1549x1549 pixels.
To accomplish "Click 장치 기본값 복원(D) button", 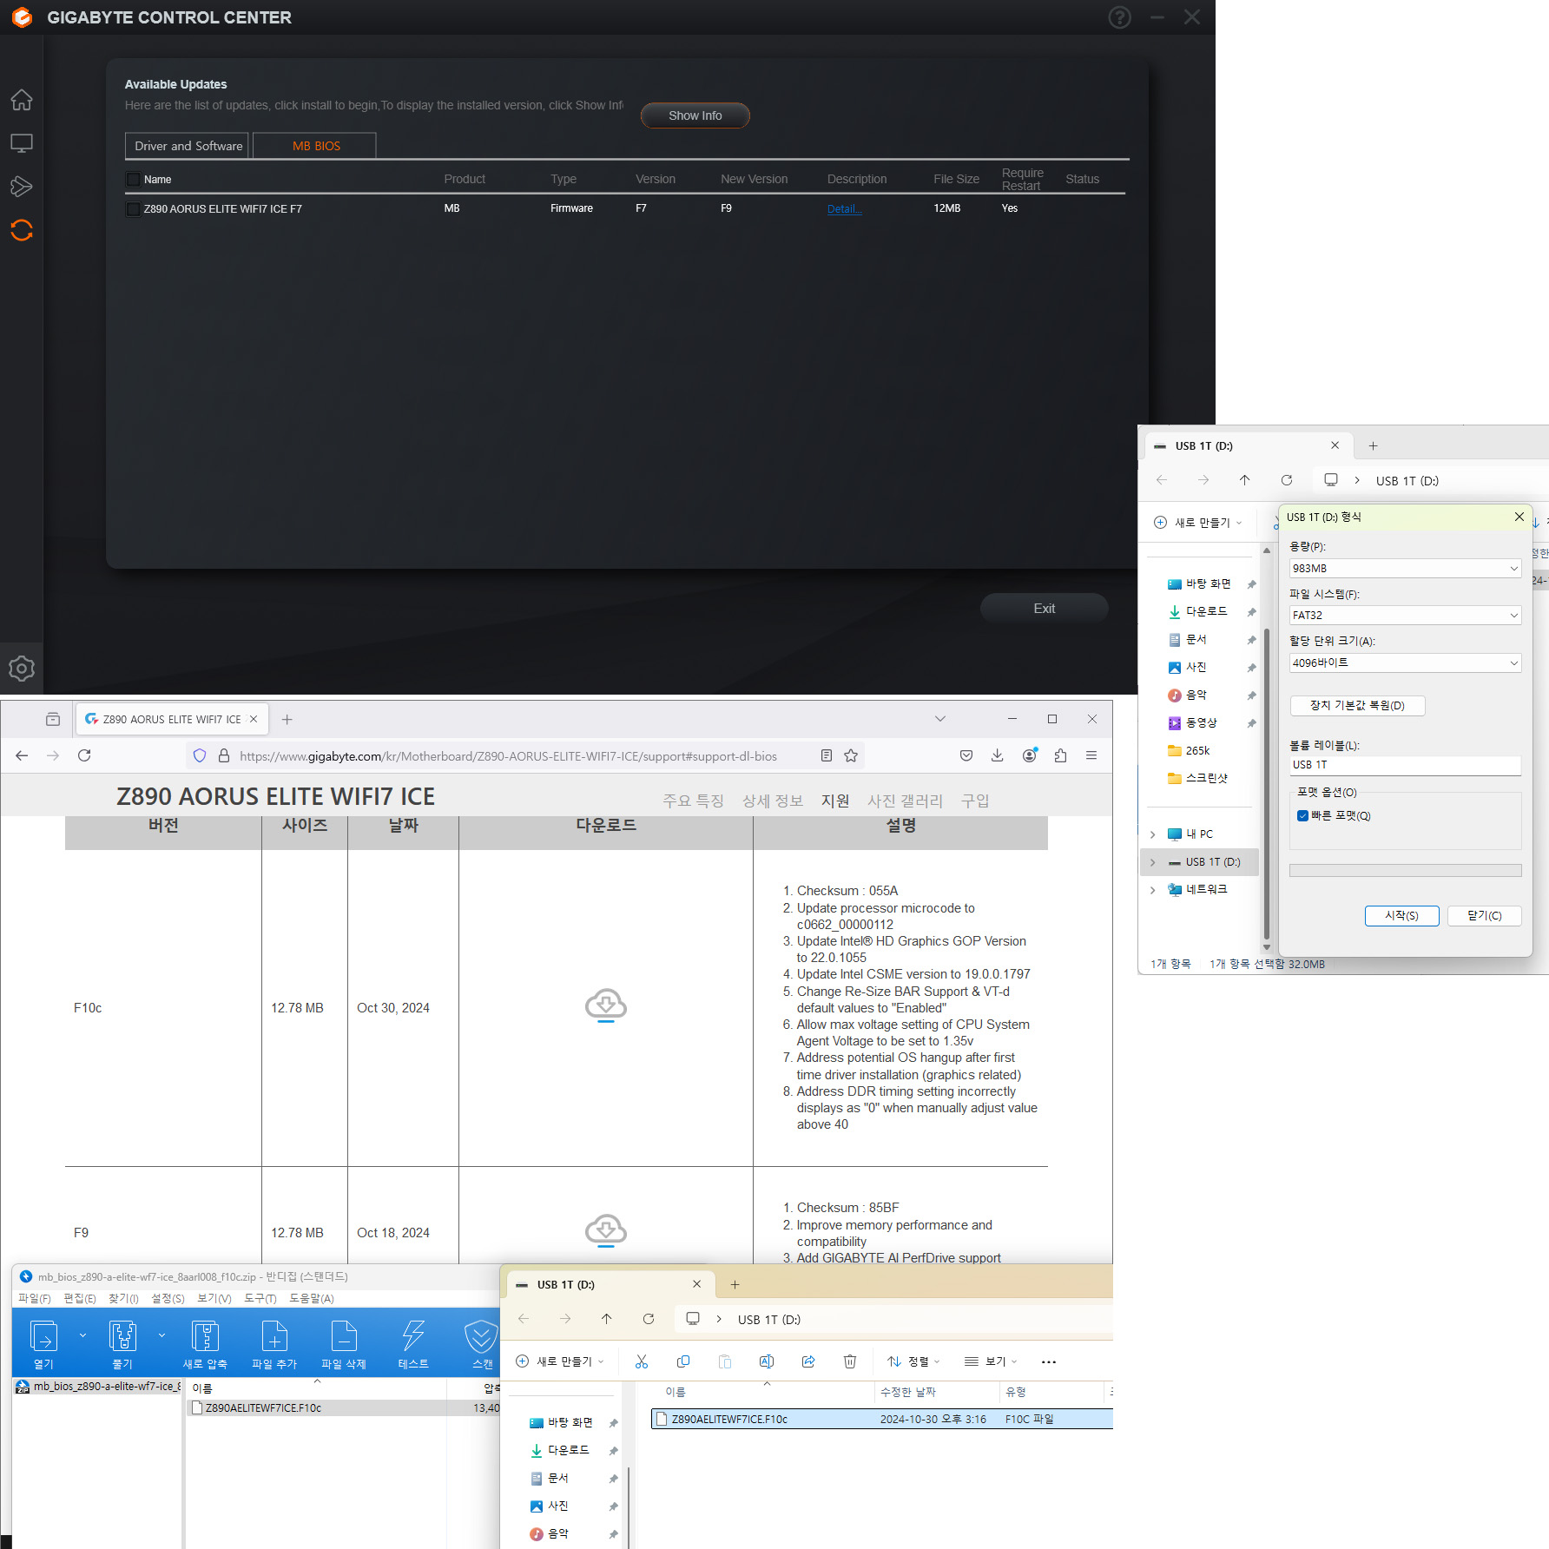I will 1357,706.
